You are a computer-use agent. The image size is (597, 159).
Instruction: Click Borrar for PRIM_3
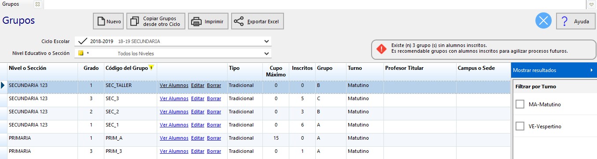tap(214, 152)
